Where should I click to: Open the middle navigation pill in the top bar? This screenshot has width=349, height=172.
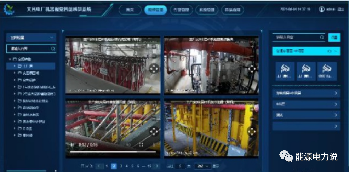point(181,10)
